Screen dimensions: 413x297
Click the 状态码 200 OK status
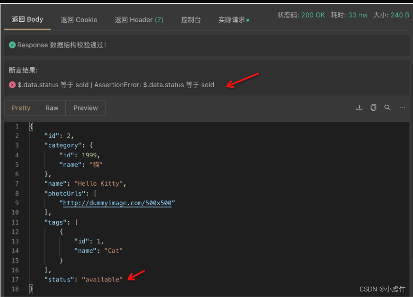(x=301, y=15)
